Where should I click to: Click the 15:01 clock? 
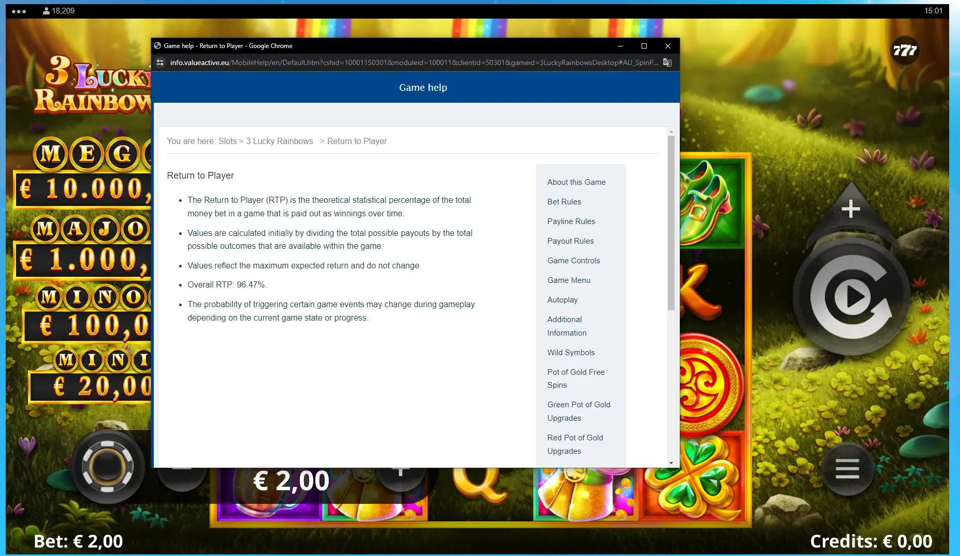(933, 11)
